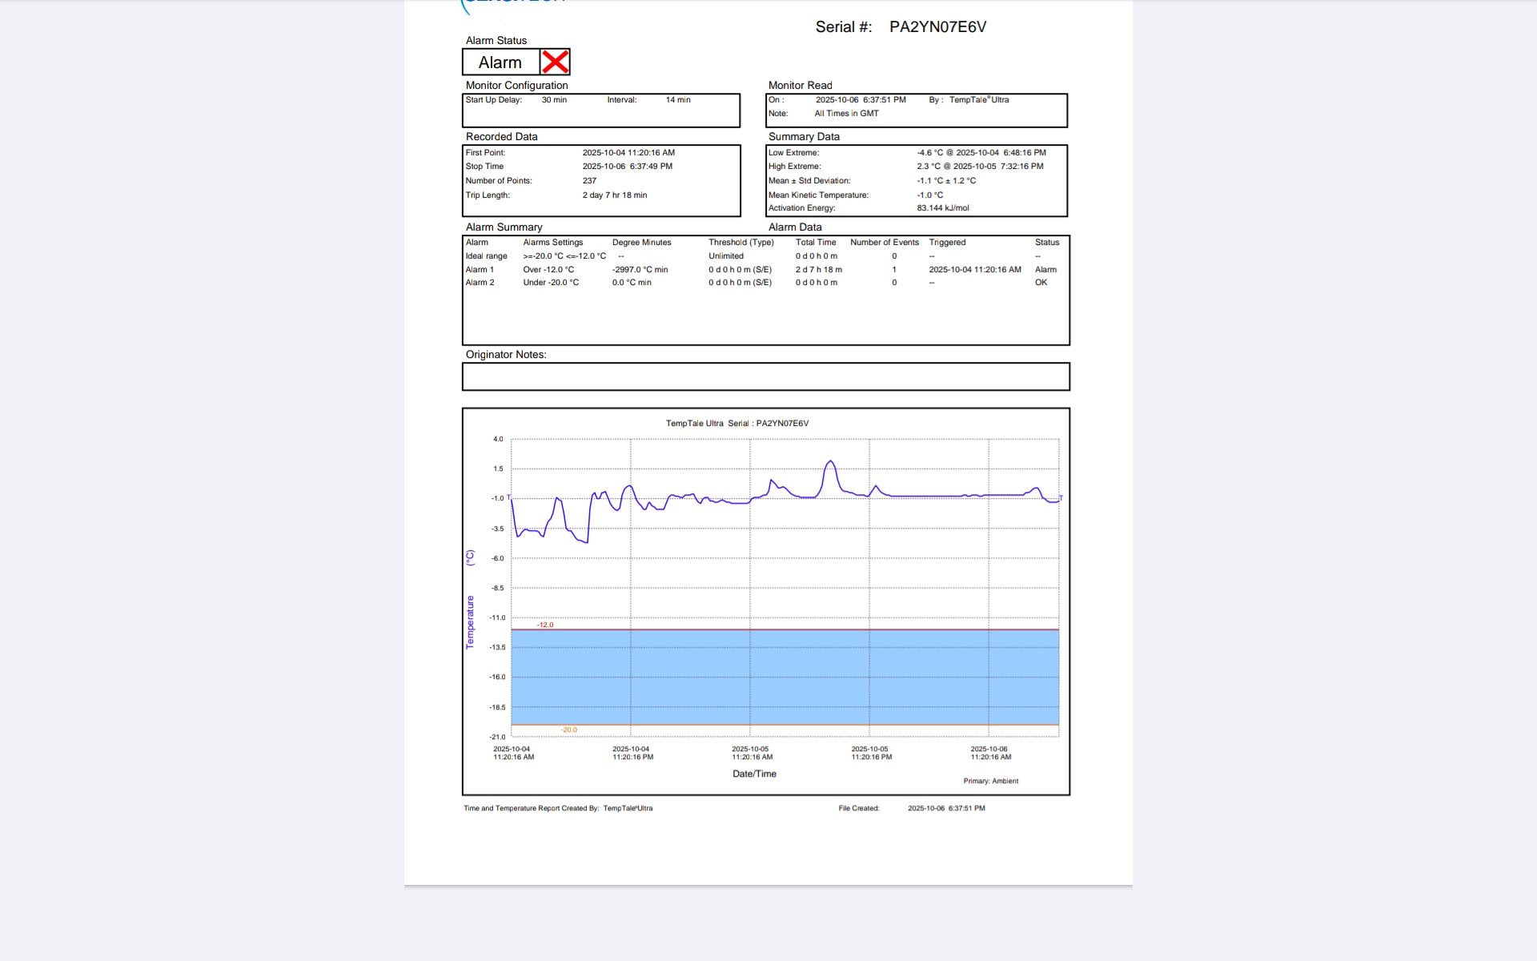Click the blue ideal range shaded area
The height and width of the screenshot is (961, 1537).
[785, 677]
